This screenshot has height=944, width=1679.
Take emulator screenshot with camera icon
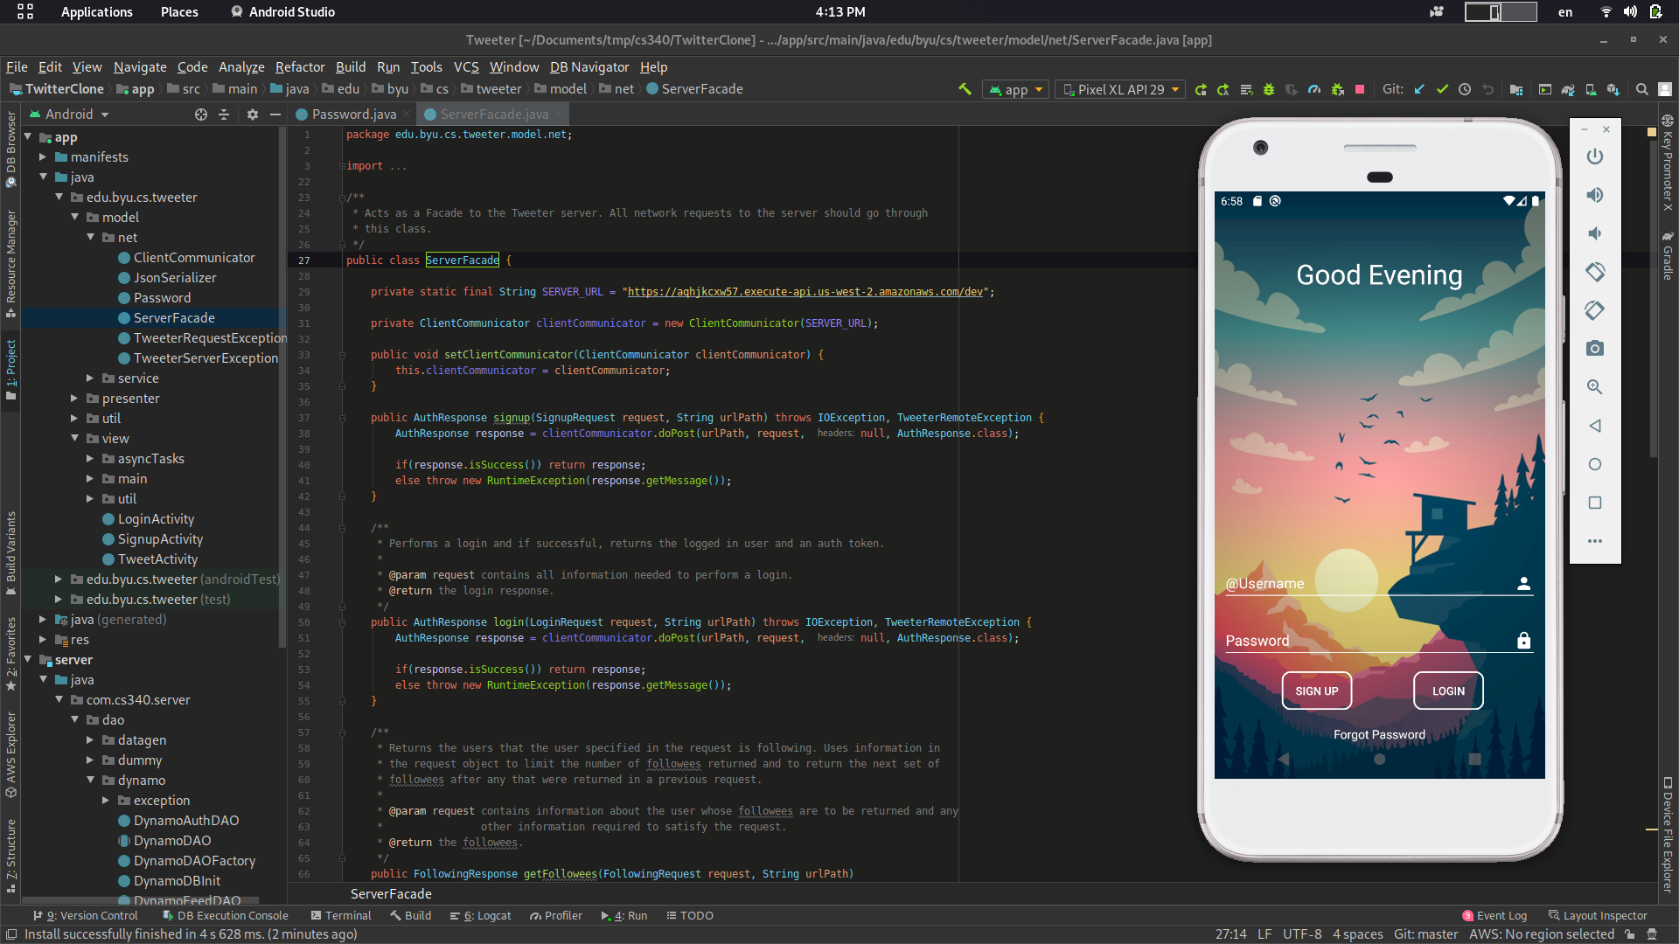tap(1595, 349)
